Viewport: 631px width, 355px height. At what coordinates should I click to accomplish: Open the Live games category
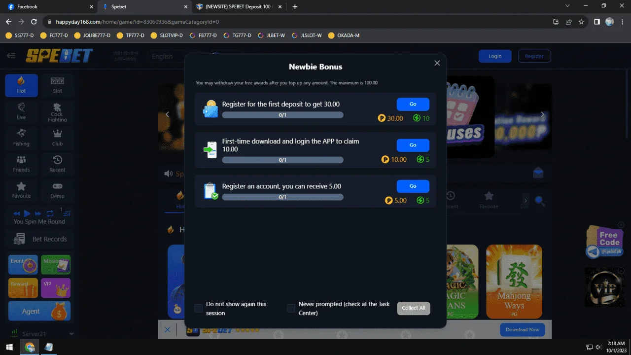click(x=21, y=111)
